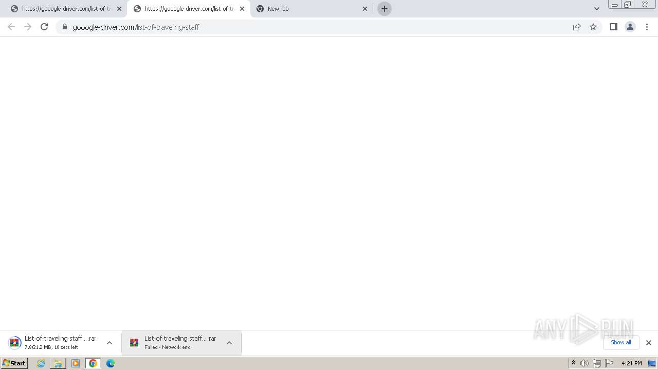Go back with the browser back arrow
The height and width of the screenshot is (370, 658).
tap(11, 27)
